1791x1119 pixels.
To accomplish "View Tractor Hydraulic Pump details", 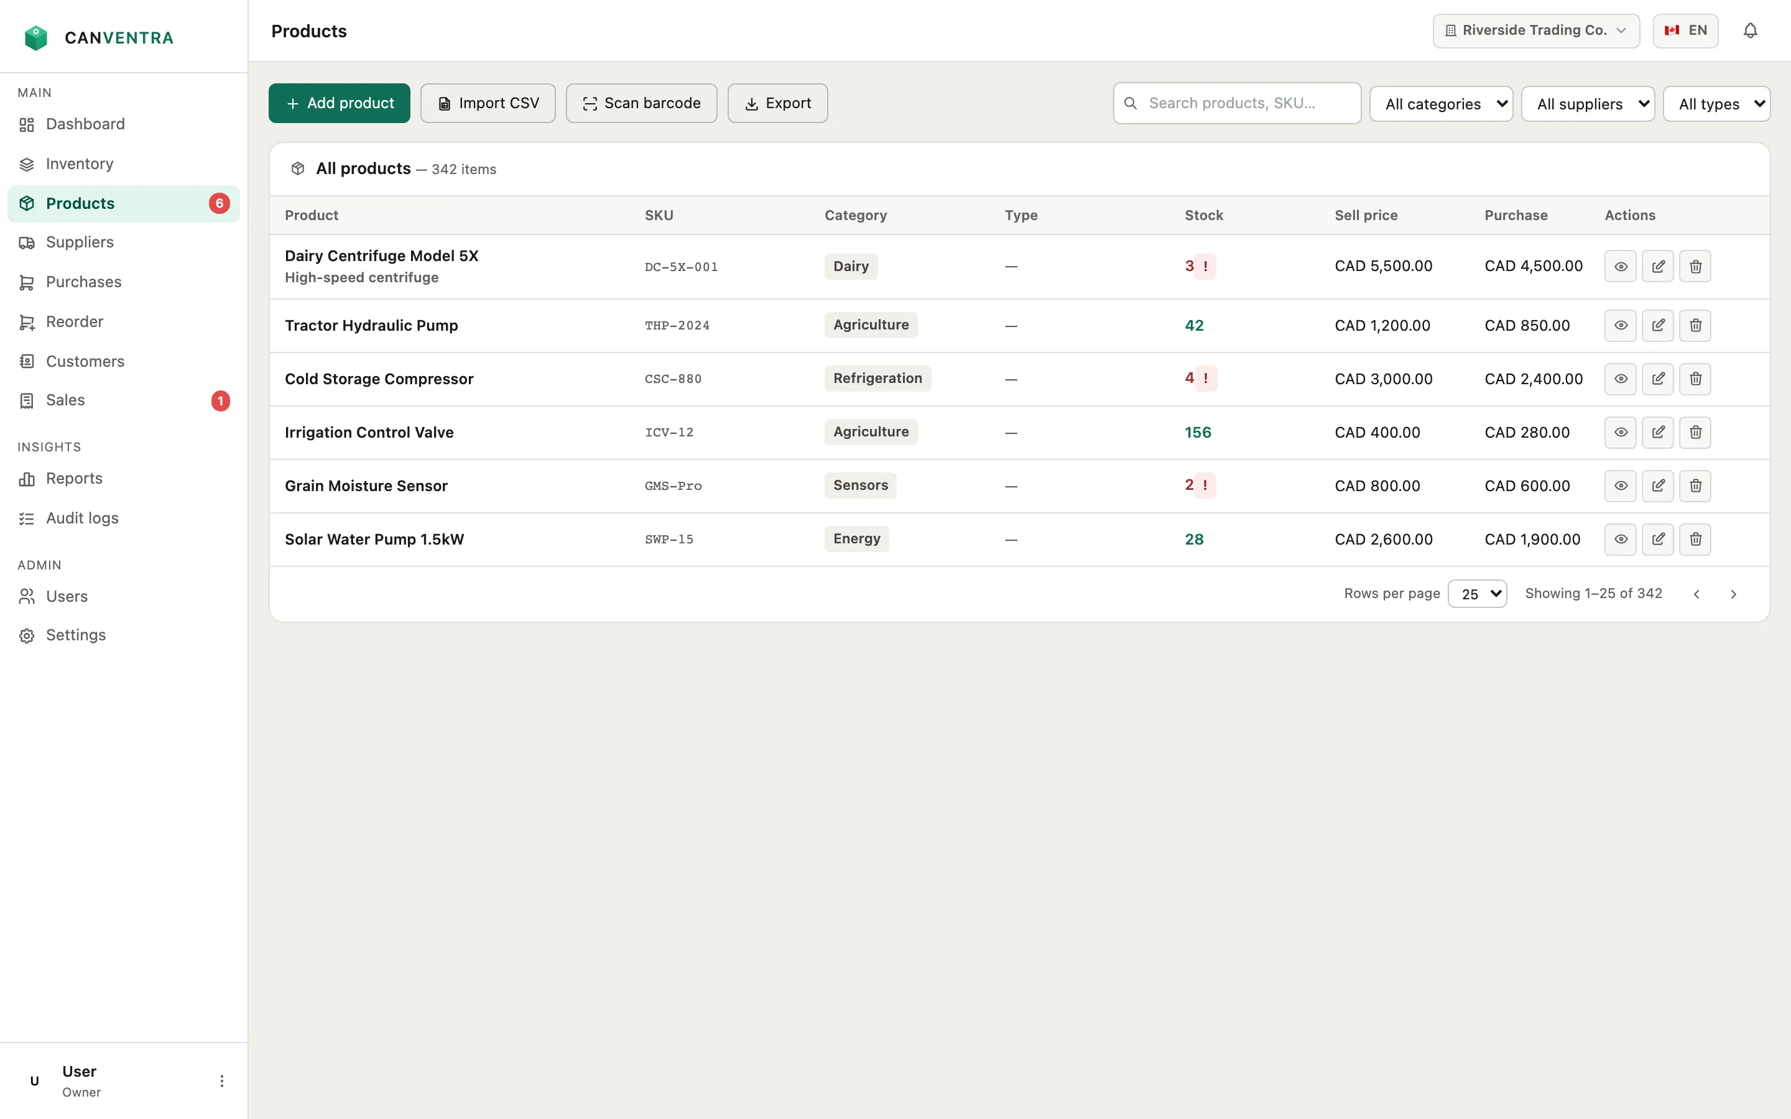I will [x=1620, y=326].
